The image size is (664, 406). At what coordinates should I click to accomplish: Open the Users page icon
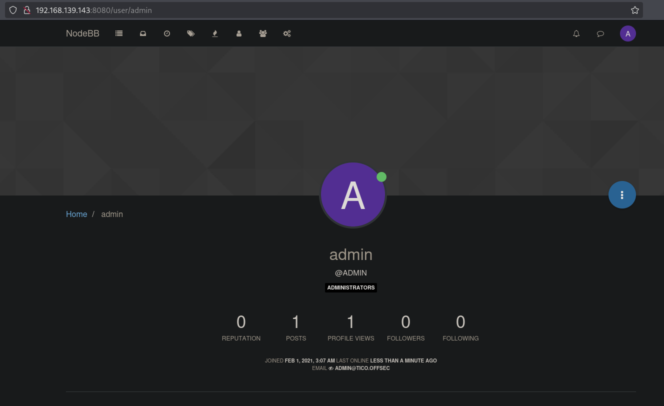[239, 33]
